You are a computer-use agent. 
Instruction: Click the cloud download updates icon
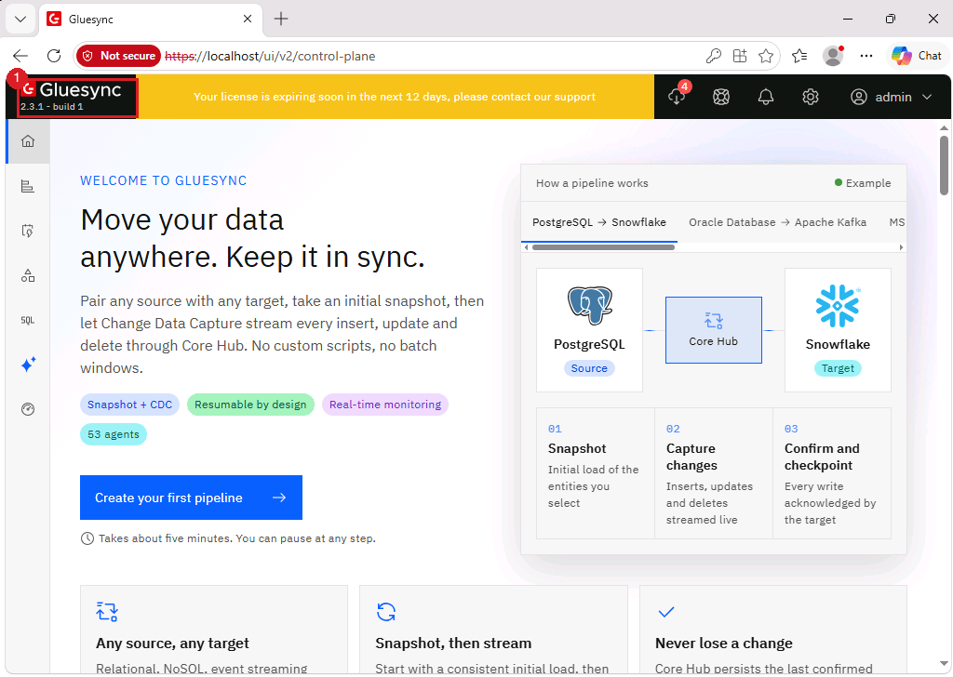pos(677,97)
